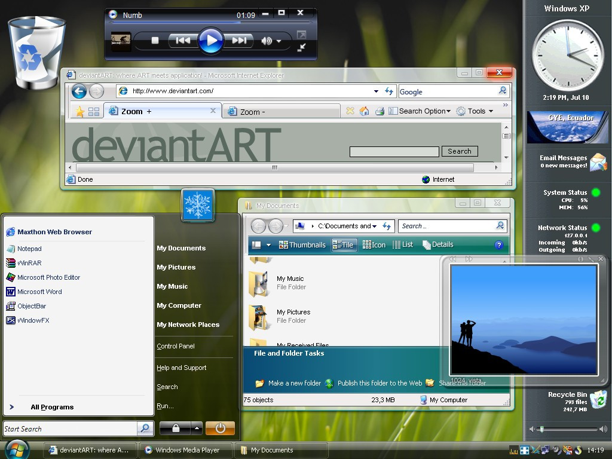Click the Google search box in Internet Explorer
The image size is (612, 459).
(x=447, y=91)
